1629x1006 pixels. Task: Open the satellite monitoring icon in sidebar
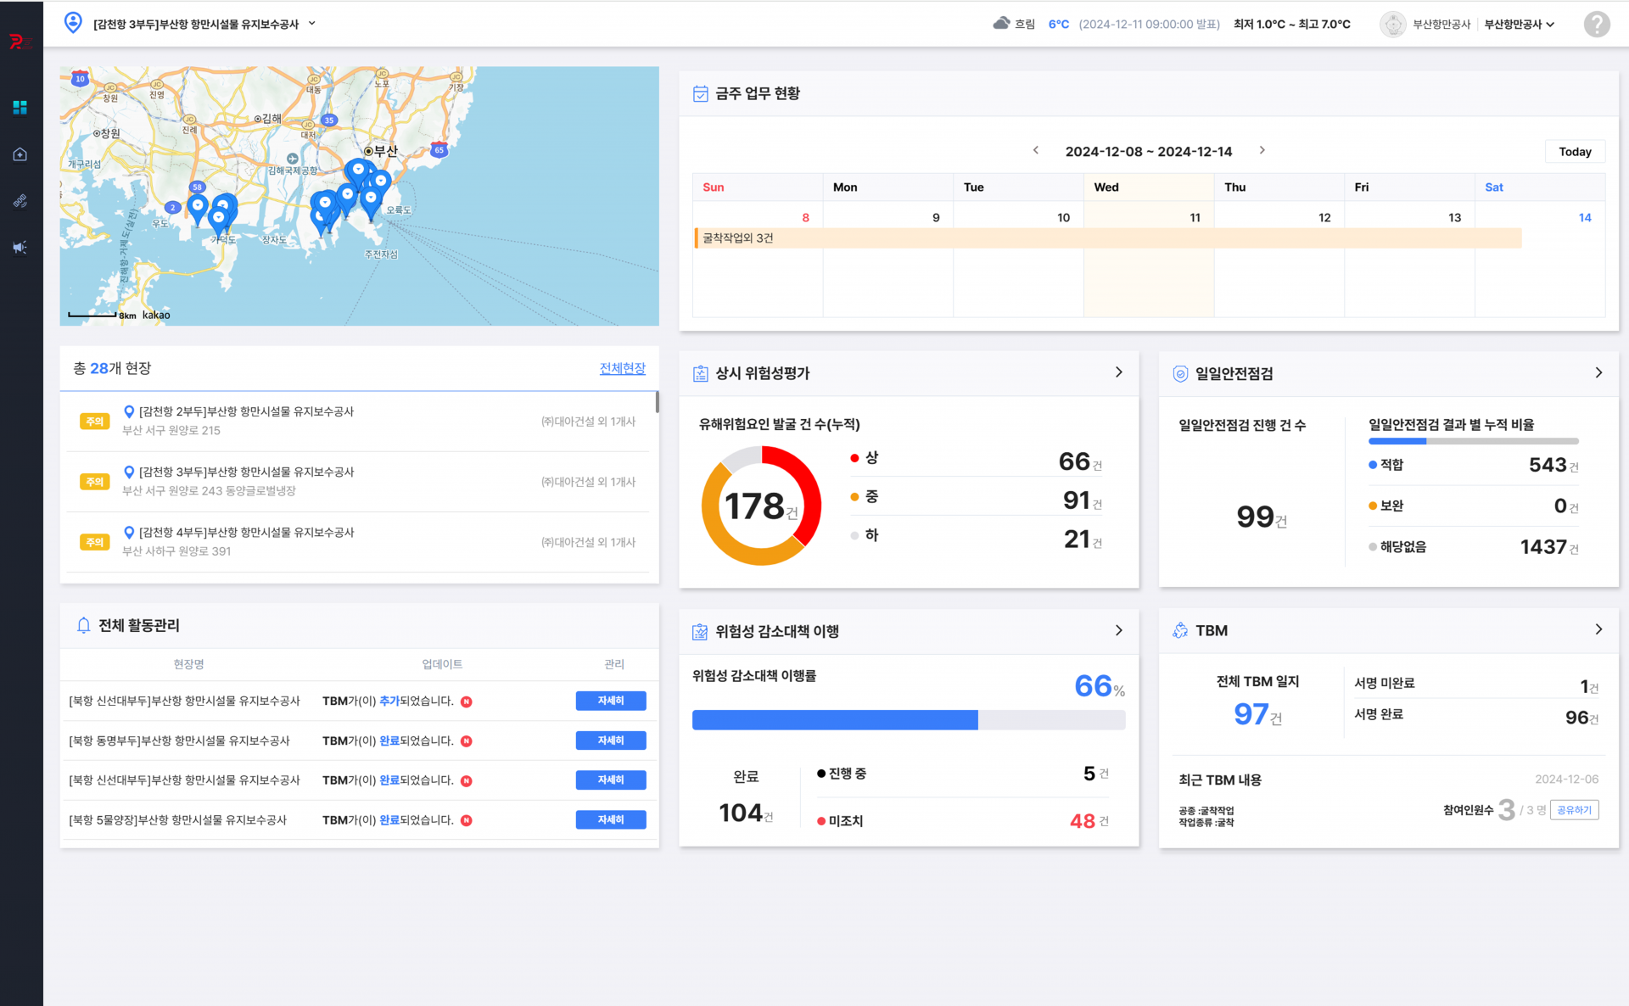[20, 201]
